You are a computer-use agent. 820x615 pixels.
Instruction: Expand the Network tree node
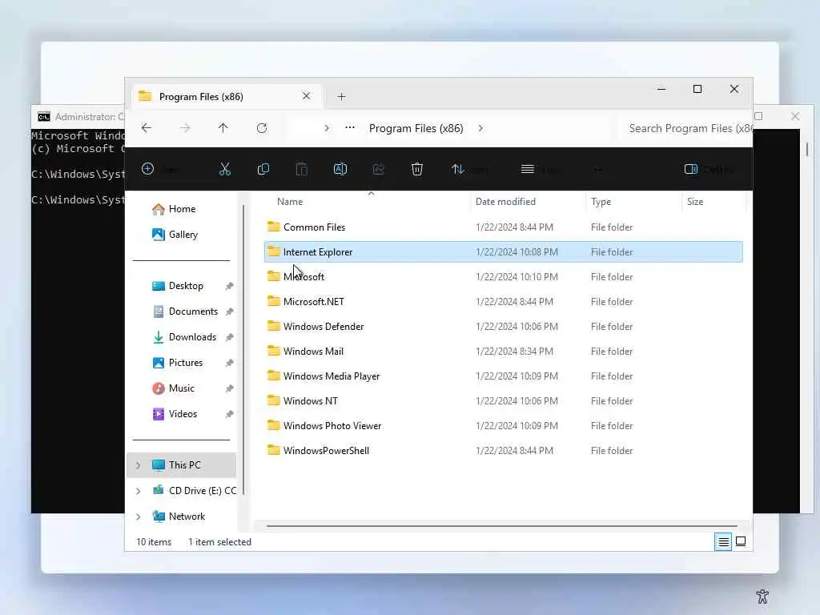138,517
